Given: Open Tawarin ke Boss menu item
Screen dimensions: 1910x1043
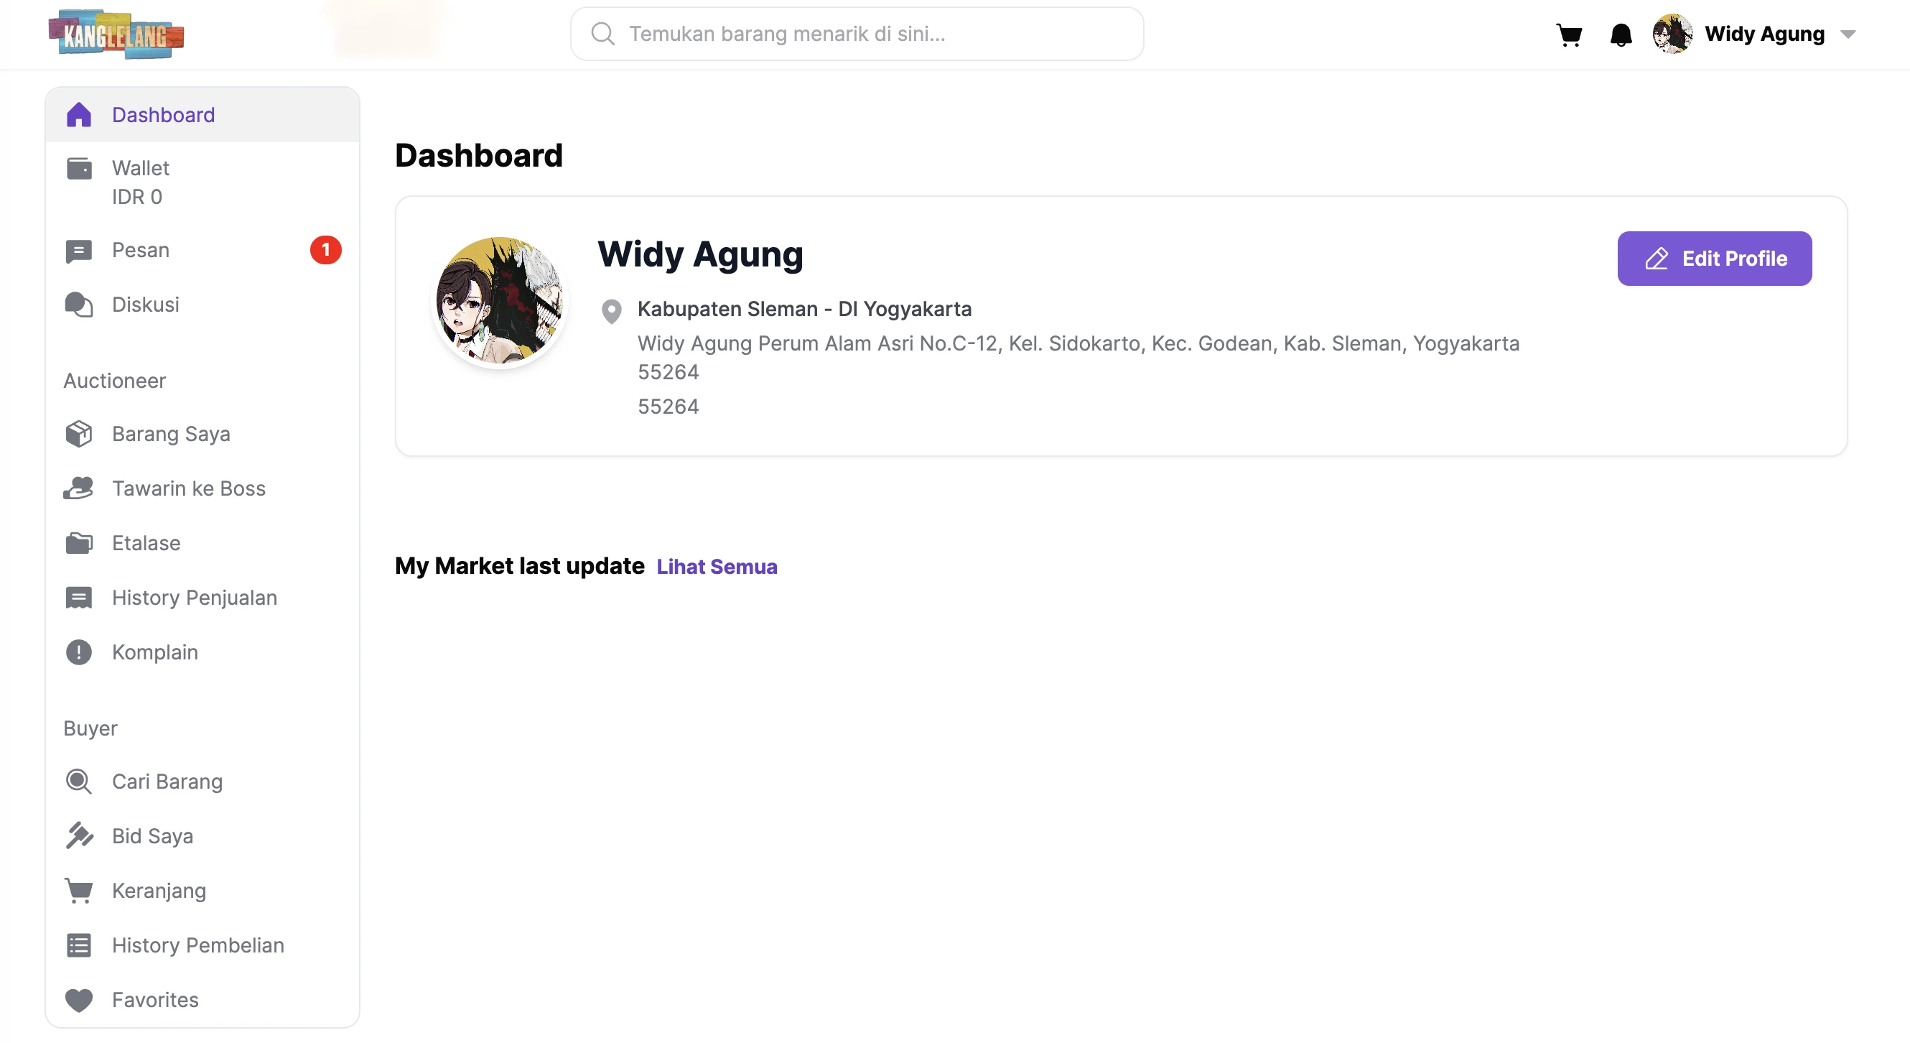Looking at the screenshot, I should pyautogui.click(x=202, y=488).
